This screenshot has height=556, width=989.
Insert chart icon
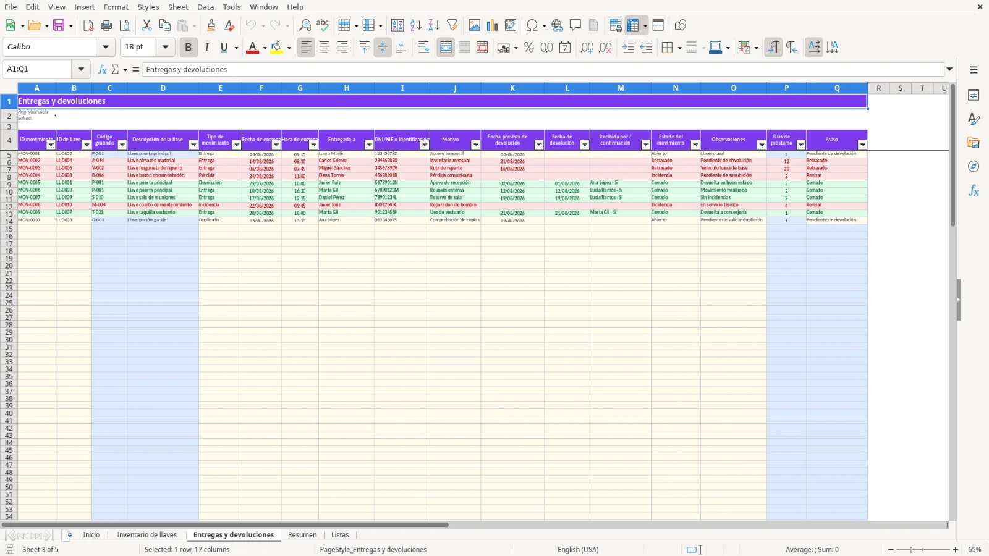click(x=492, y=25)
